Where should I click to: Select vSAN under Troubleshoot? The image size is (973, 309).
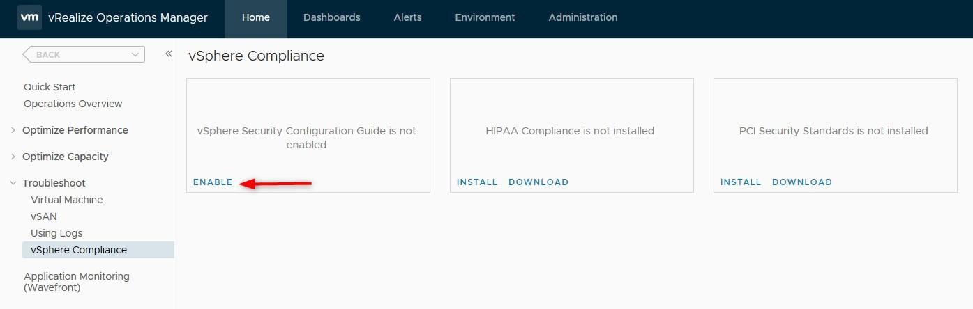tap(44, 216)
